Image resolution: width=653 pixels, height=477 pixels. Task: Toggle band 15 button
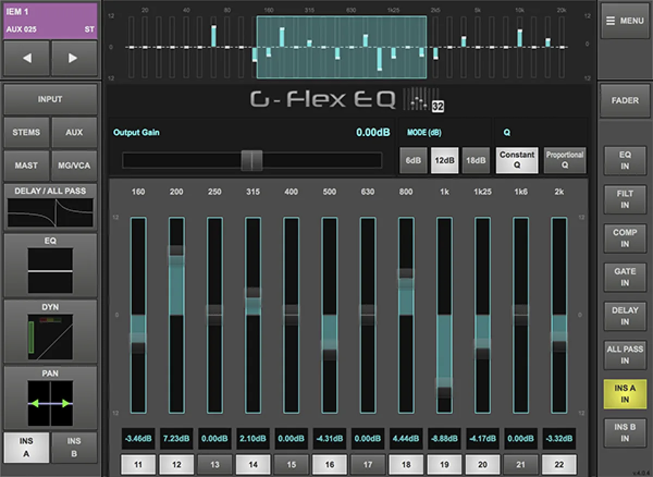pyautogui.click(x=291, y=465)
